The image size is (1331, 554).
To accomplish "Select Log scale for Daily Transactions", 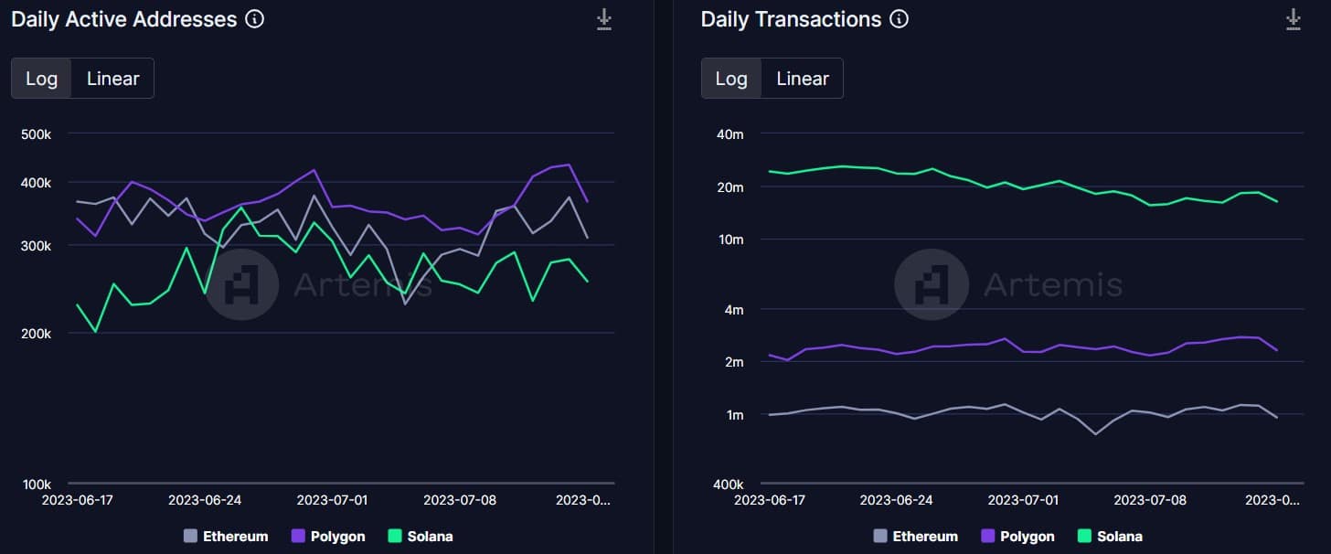I will (731, 79).
